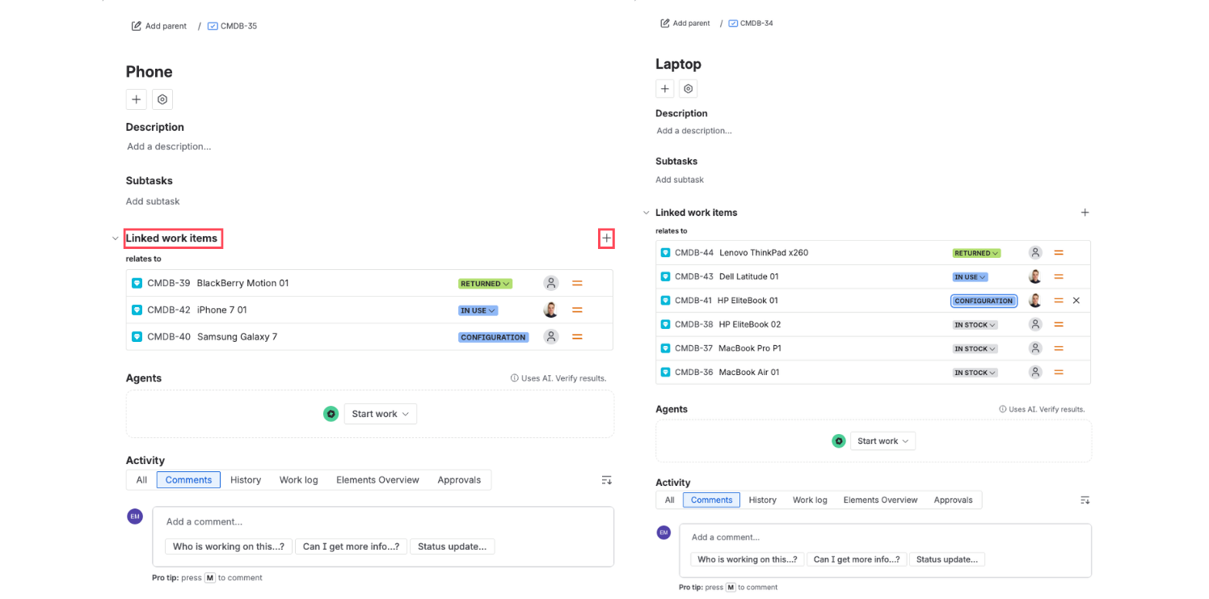The image size is (1209, 599).
Task: Open IN USE status dropdown for Dell Latitude 01
Action: pyautogui.click(x=970, y=277)
